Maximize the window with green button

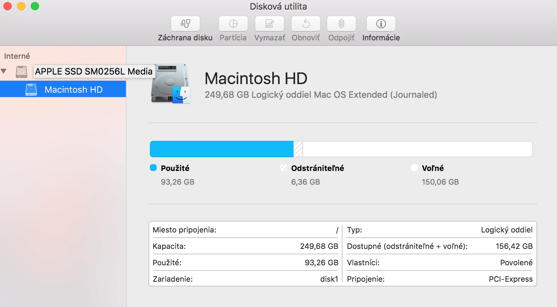[x=35, y=6]
